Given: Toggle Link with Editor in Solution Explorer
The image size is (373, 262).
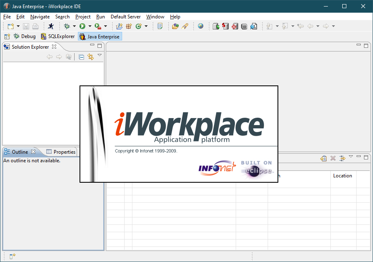Looking at the screenshot, I should click(x=91, y=57).
